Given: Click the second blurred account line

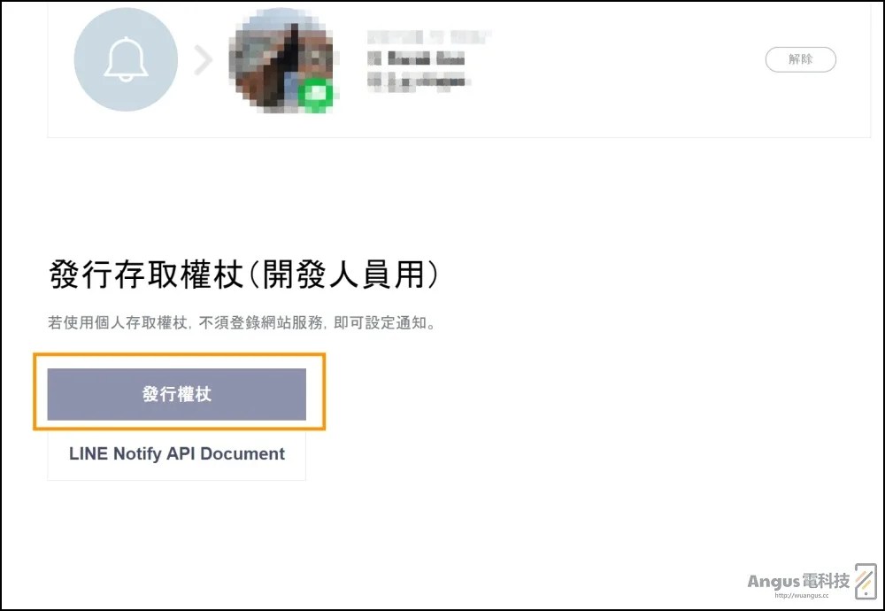Looking at the screenshot, I should pyautogui.click(x=416, y=58).
